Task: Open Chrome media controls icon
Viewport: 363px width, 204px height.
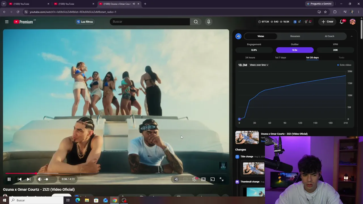Action: tap(345, 12)
